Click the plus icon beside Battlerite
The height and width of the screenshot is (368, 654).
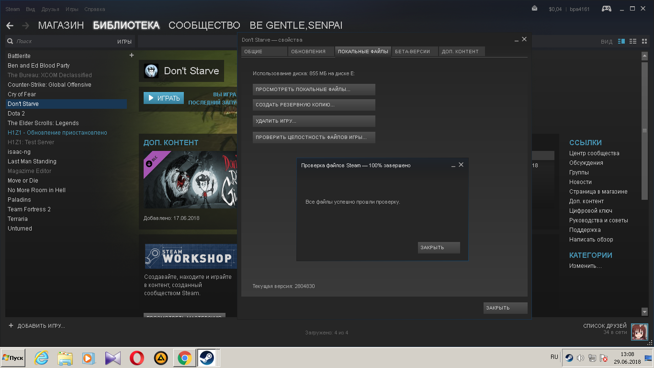tap(132, 56)
